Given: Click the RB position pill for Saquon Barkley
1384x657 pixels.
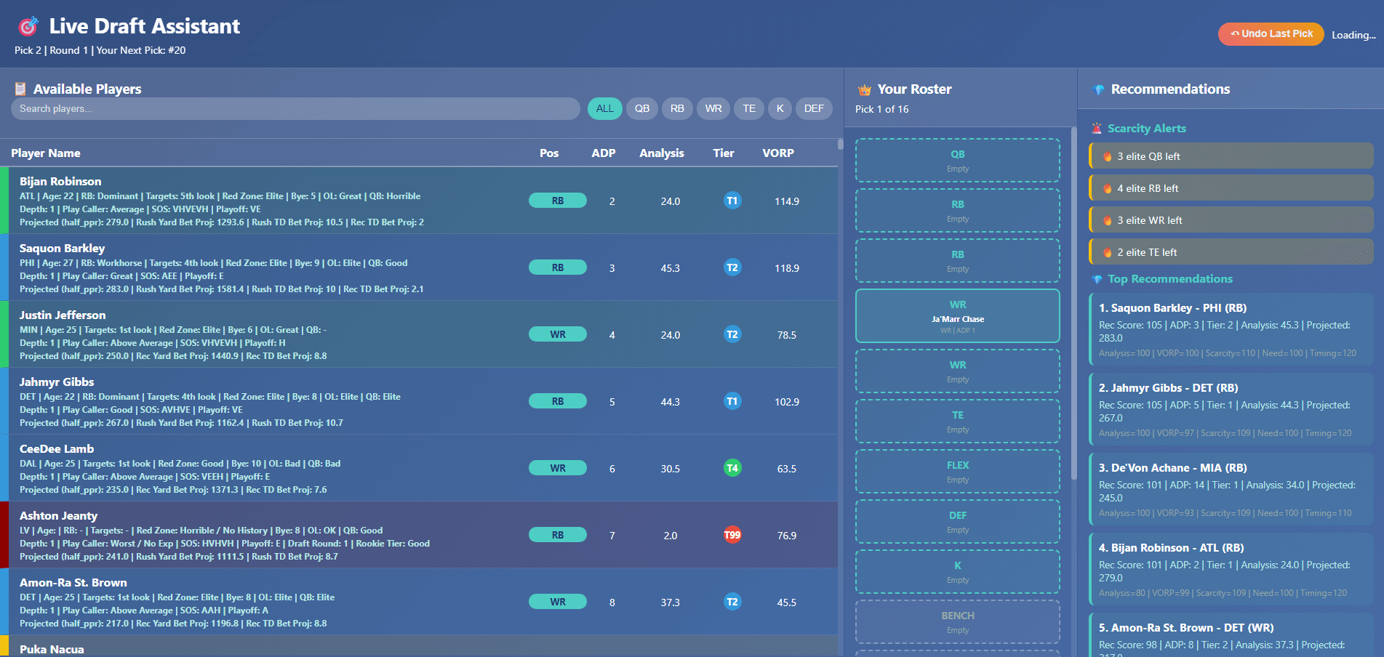Looking at the screenshot, I should (x=558, y=267).
